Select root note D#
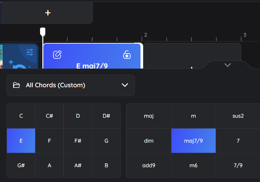 [106, 116]
